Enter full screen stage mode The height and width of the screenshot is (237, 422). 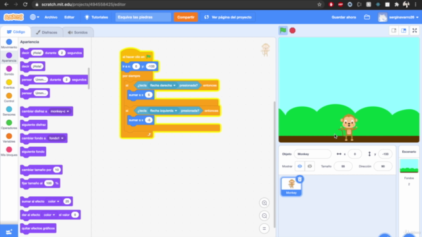click(x=415, y=30)
